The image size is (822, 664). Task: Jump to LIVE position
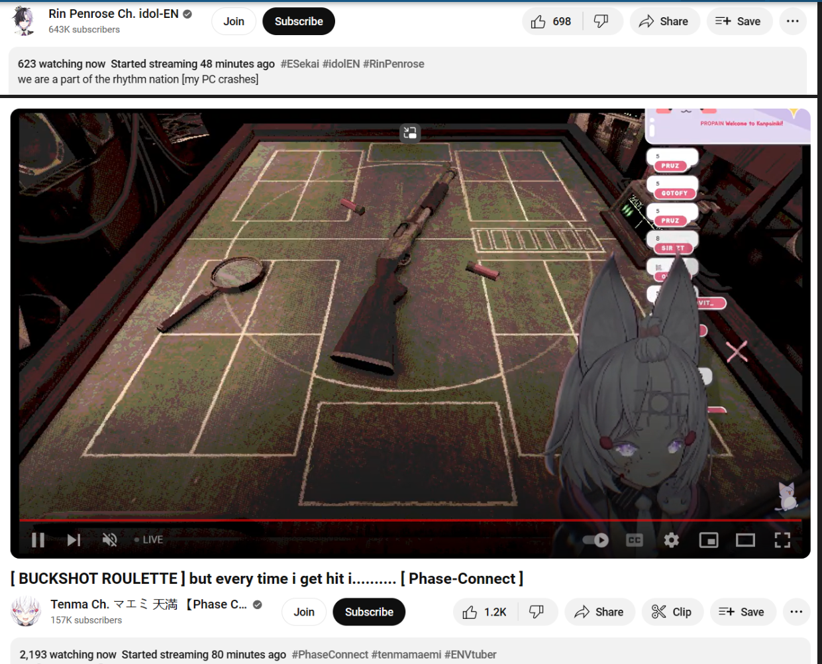pyautogui.click(x=148, y=539)
